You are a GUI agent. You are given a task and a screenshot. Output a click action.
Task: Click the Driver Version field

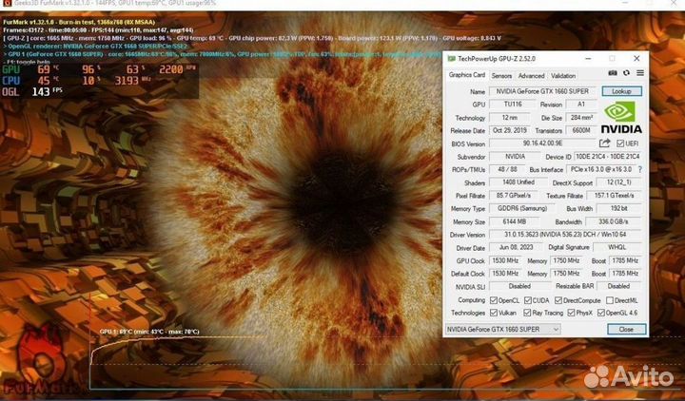pos(565,235)
